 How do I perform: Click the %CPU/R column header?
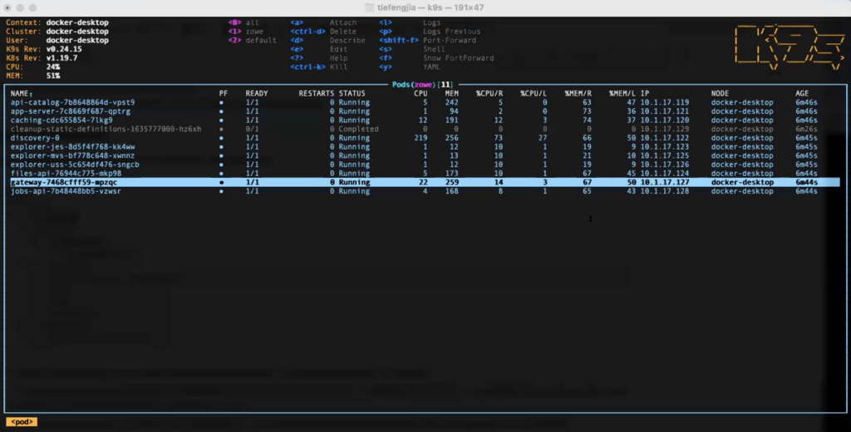(489, 93)
